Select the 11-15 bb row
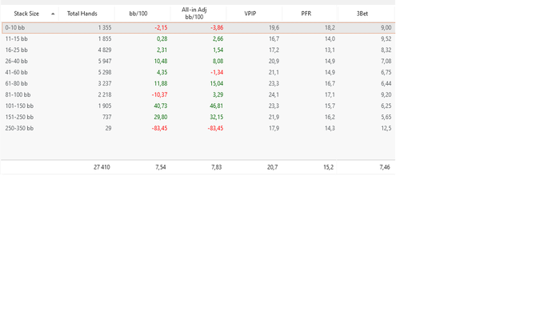The width and height of the screenshot is (560, 315). pos(198,39)
